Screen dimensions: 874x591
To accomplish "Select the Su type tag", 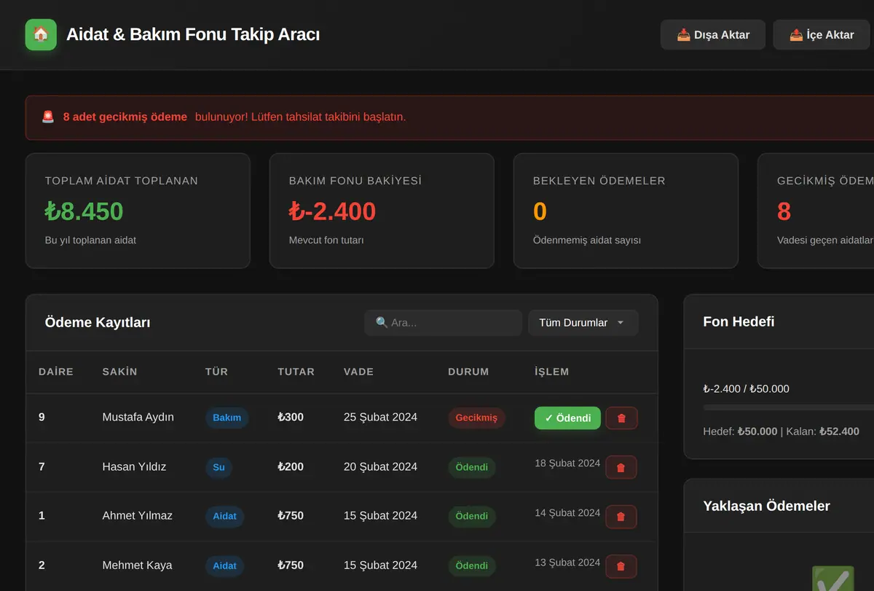I will click(x=219, y=467).
